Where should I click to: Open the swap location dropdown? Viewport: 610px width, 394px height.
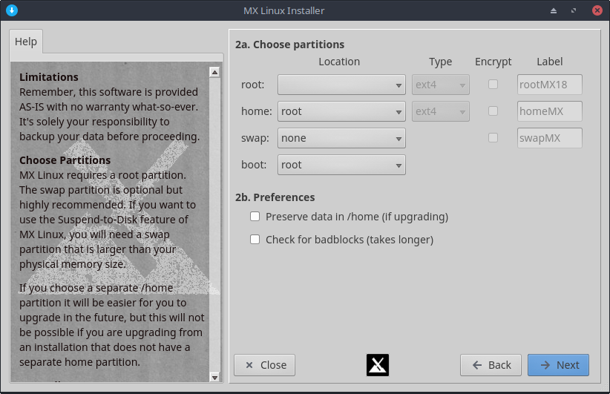point(341,138)
